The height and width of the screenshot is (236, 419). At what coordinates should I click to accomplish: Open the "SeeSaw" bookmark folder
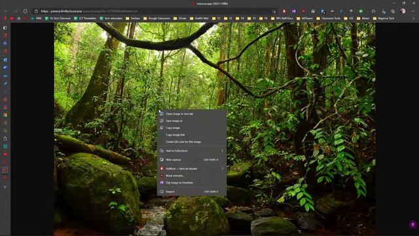133,18
